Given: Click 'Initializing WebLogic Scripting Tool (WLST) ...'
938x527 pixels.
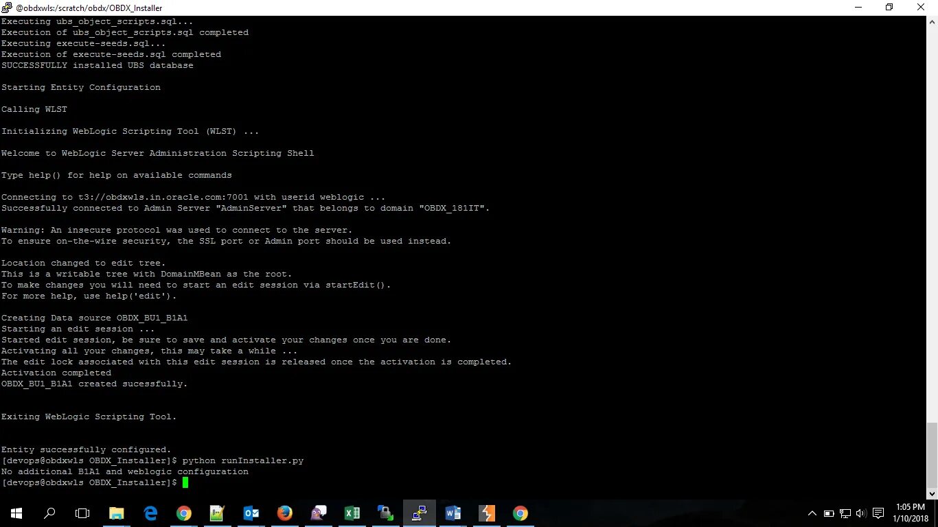Looking at the screenshot, I should coord(130,131).
